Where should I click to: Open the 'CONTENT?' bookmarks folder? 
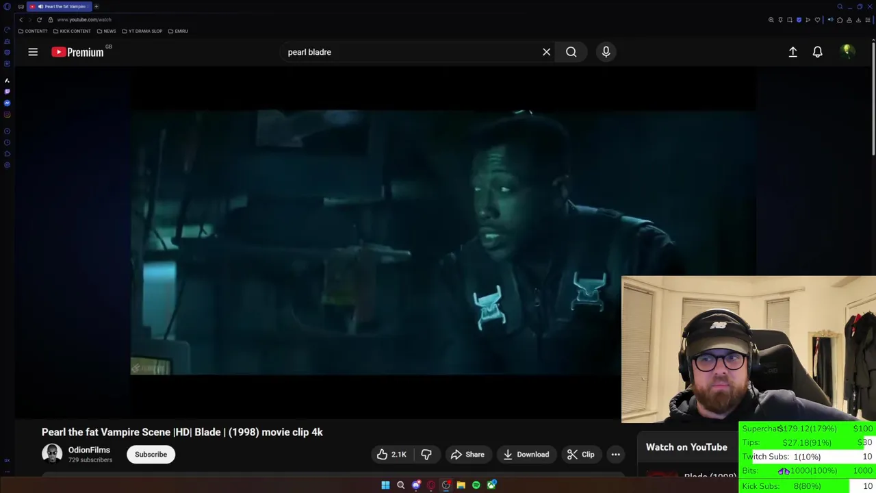coord(33,31)
